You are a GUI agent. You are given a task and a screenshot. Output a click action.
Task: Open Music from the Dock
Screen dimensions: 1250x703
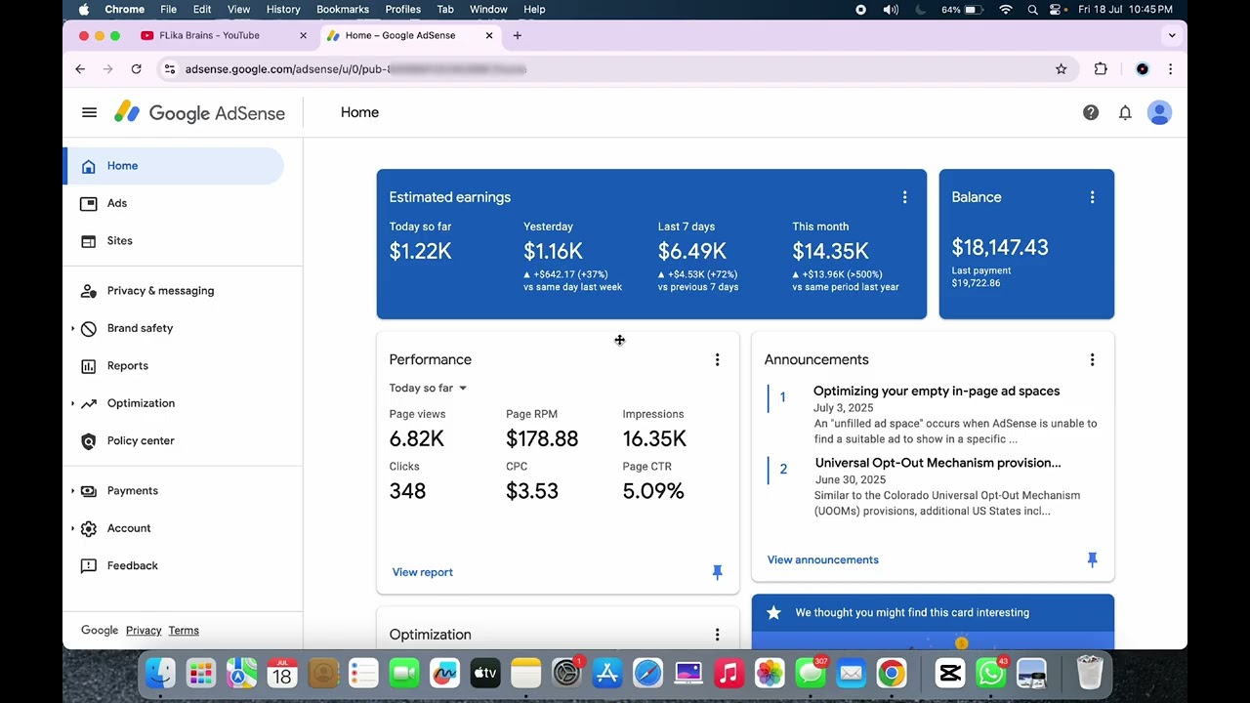[x=729, y=674]
